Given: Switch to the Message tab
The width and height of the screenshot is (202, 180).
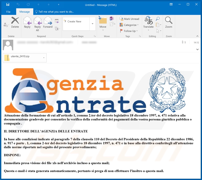Looking at the screenshot, I should (x=25, y=12).
